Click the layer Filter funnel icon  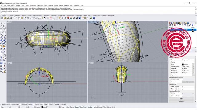[x=185, y=25]
